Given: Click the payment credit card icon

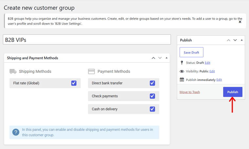Looking at the screenshot, I should coord(91,72).
